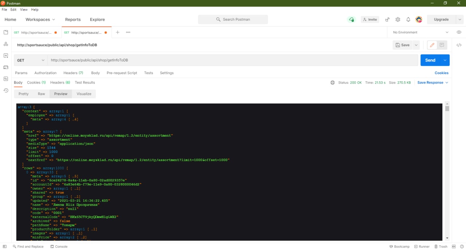Open the Environments sidebar icon
The image size is (466, 250).
click(x=6, y=56)
